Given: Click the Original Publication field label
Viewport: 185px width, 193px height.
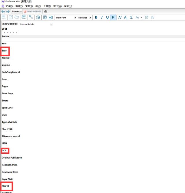Looking at the screenshot, I should (x=12, y=158).
